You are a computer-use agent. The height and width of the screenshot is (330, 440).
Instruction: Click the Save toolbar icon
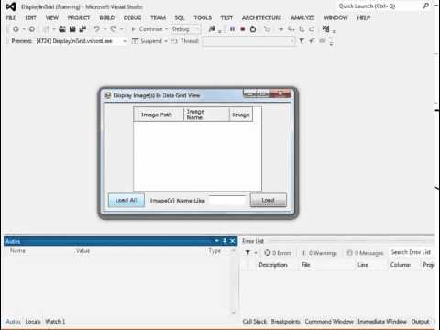(72, 29)
